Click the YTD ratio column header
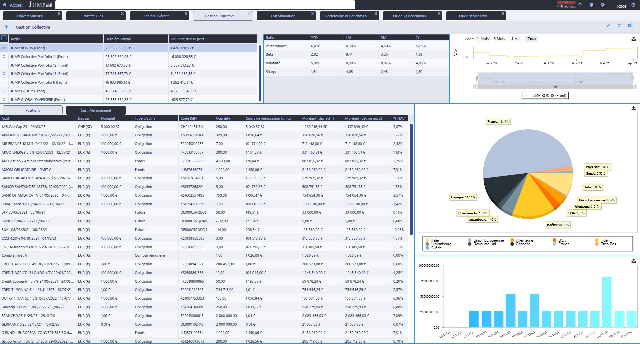 click(x=326, y=38)
